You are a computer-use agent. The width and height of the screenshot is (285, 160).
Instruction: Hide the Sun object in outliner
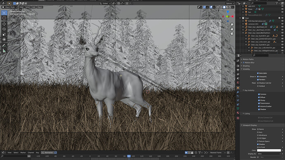(282, 12)
